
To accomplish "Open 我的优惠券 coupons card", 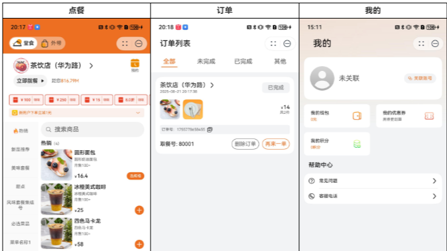I will [409, 116].
